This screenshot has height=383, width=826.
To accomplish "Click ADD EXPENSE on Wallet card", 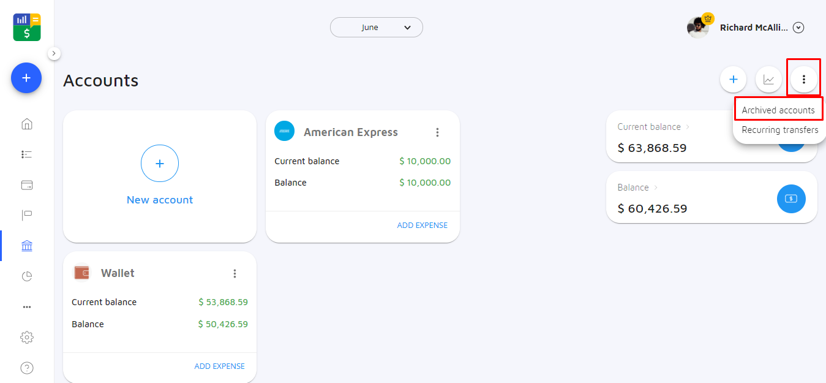I will 219,366.
